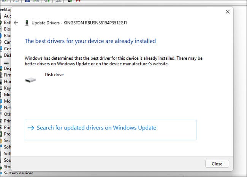Image resolution: width=247 pixels, height=177 pixels.
Task: Select the "Hum" category in Device Manager tree
Action: point(7,81)
